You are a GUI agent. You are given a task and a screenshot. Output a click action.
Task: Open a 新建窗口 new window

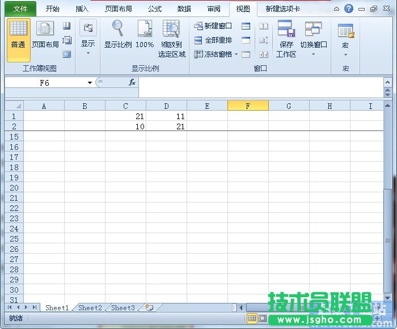(x=213, y=26)
